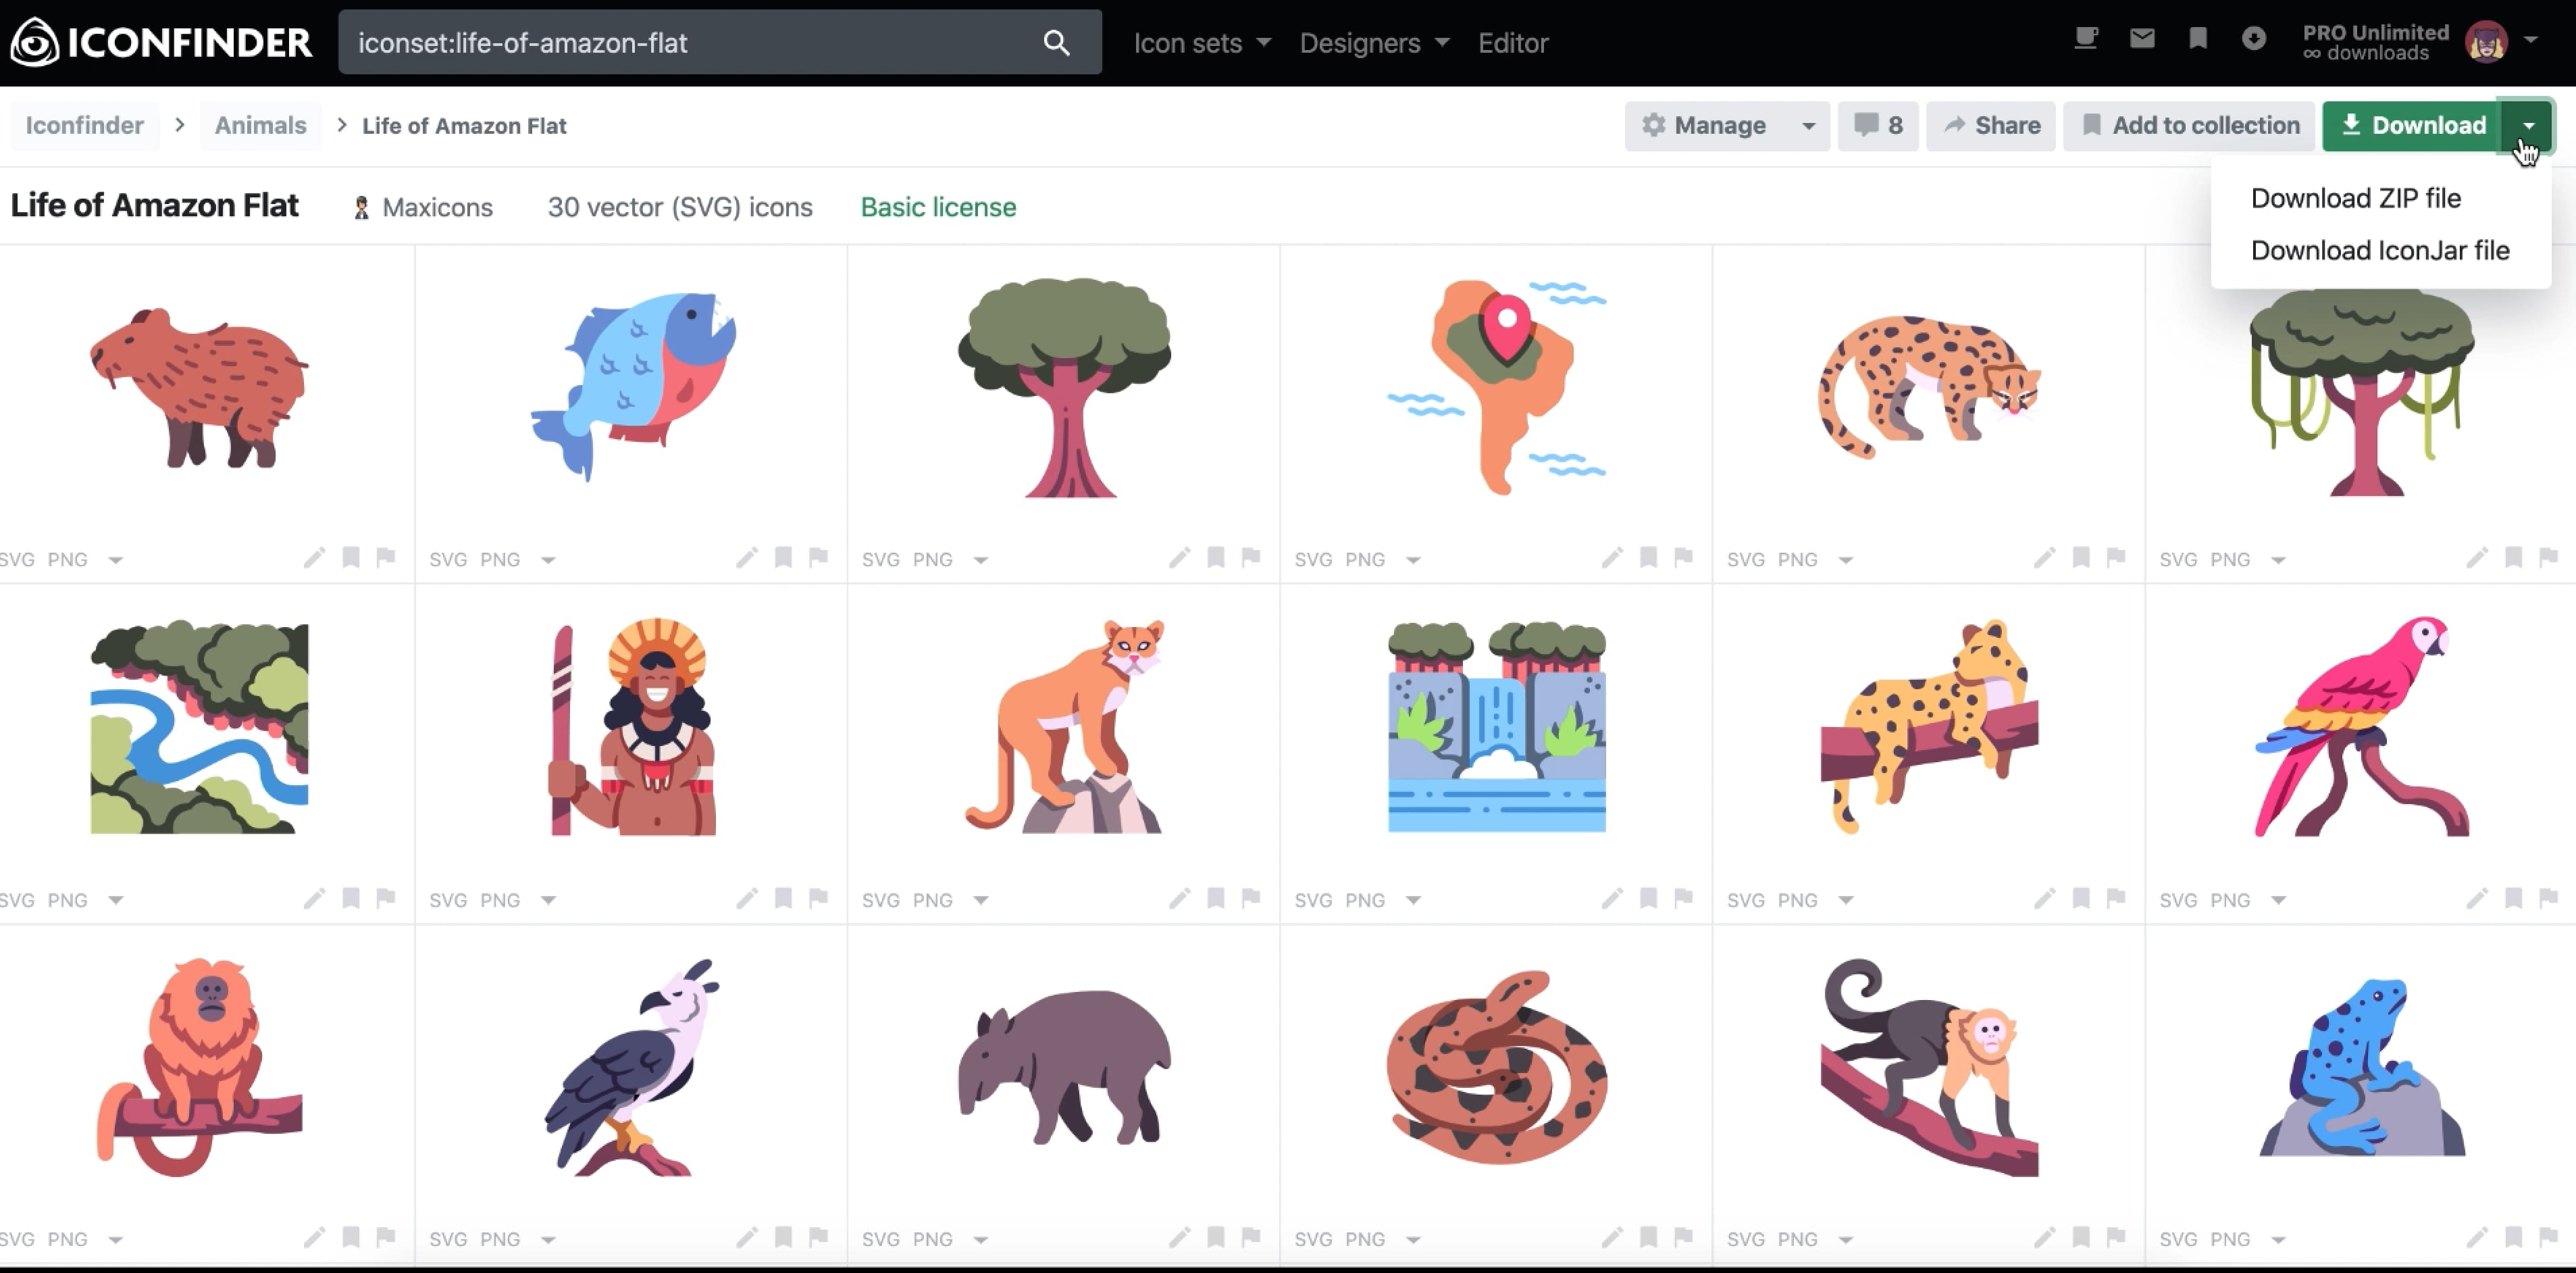The height and width of the screenshot is (1273, 2576).
Task: Open the Basic license link
Action: pyautogui.click(x=938, y=207)
